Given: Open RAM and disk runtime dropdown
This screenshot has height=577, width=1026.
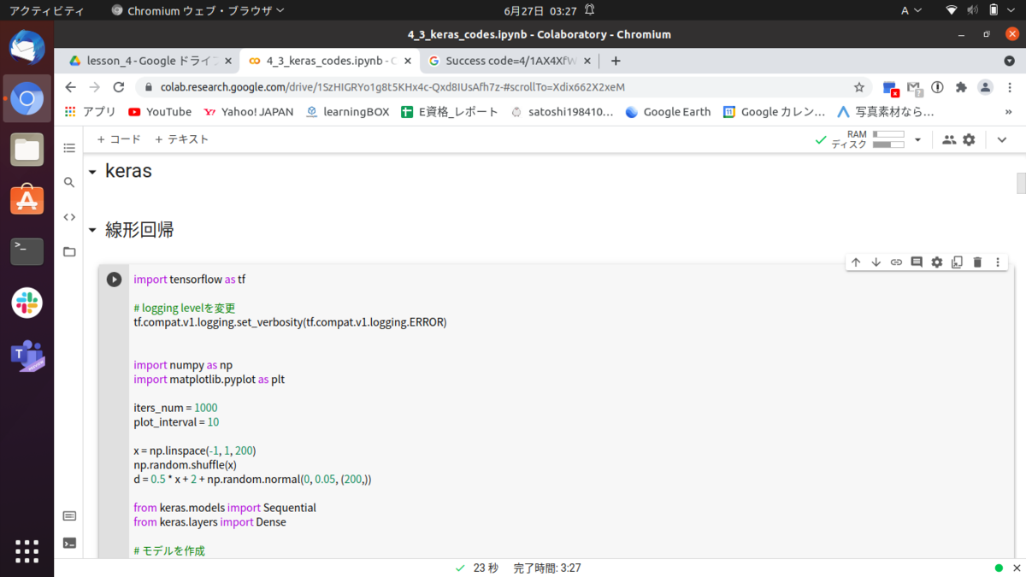Looking at the screenshot, I should click(x=918, y=139).
